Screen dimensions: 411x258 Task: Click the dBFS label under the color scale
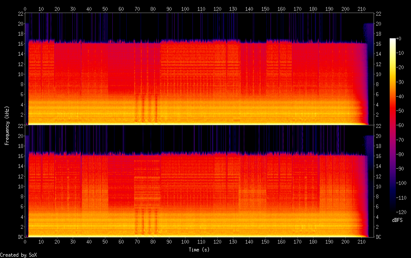pos(397,220)
